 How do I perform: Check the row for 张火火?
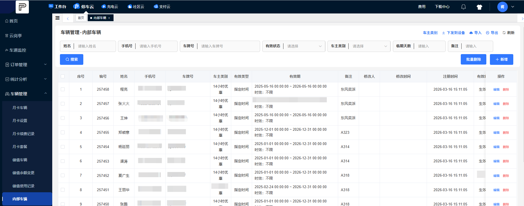click(63, 104)
